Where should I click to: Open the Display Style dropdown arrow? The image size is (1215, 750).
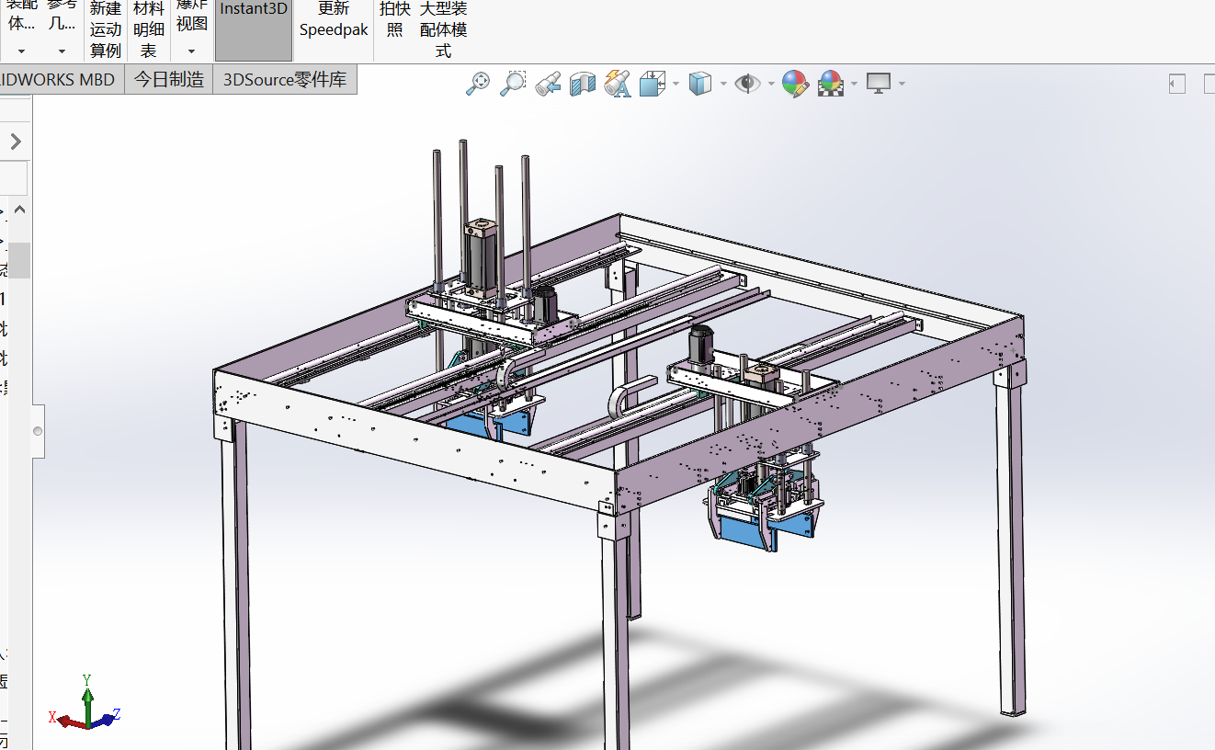(x=723, y=84)
